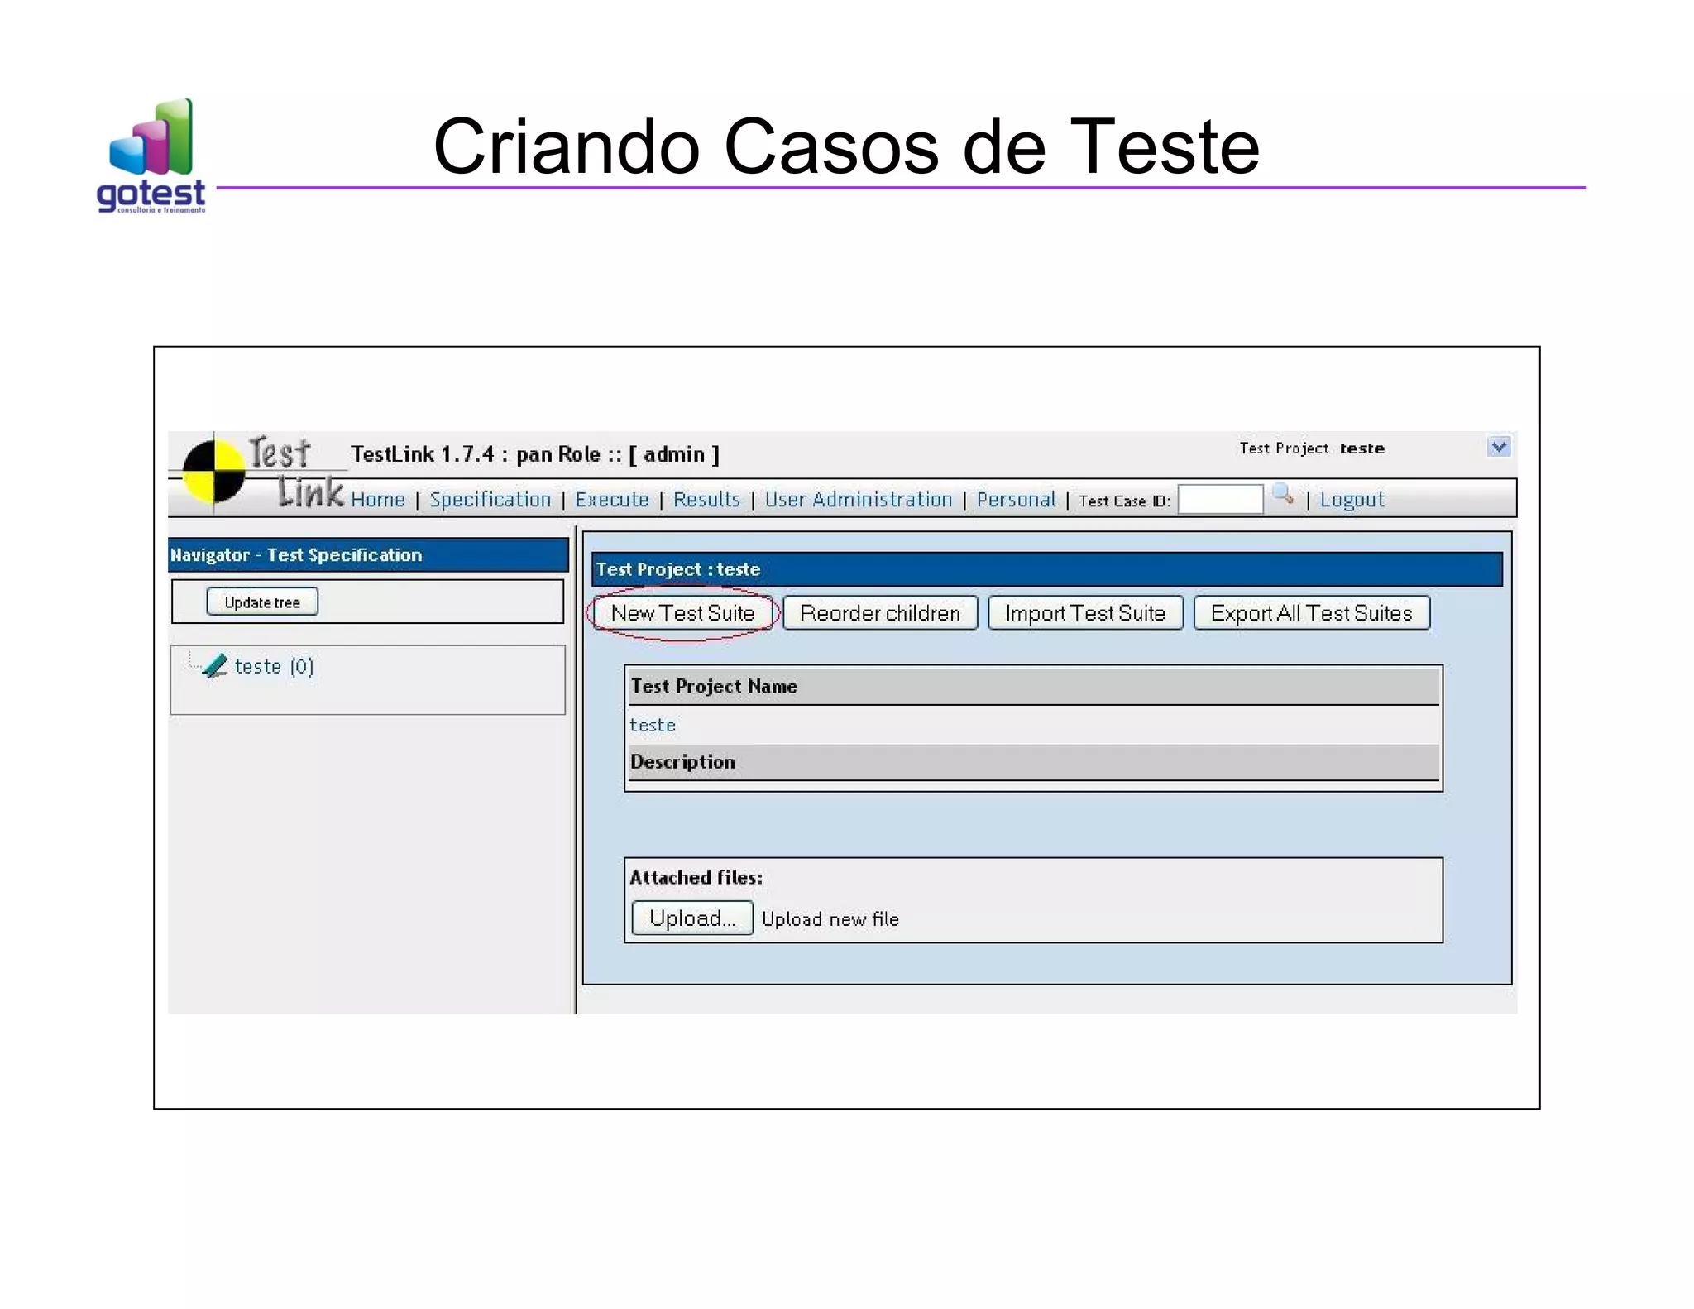This screenshot has height=1309, width=1694.
Task: Click the Navigator - Test Specification title bar
Action: pyautogui.click(x=368, y=555)
